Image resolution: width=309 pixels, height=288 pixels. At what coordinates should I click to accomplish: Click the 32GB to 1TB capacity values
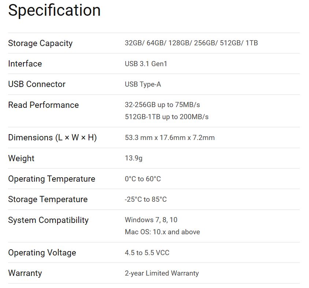pos(191,43)
